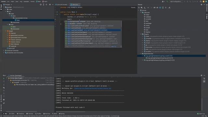The image size is (208, 117).
Task: Hide the Maven tool window
Action: pyautogui.click(x=204, y=5)
